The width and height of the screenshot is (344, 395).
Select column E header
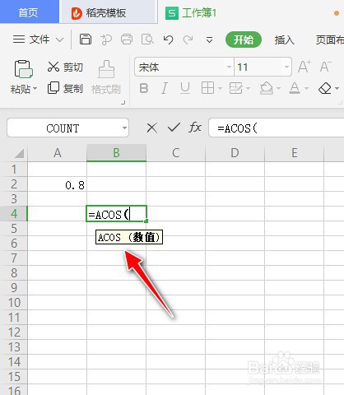point(294,152)
